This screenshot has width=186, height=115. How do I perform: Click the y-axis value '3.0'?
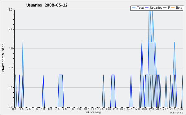click(11, 10)
